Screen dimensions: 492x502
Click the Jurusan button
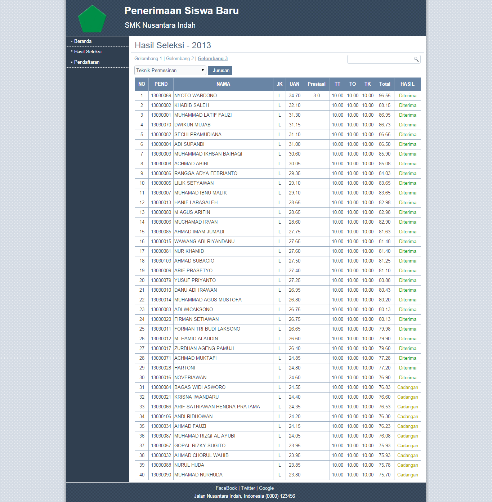220,70
